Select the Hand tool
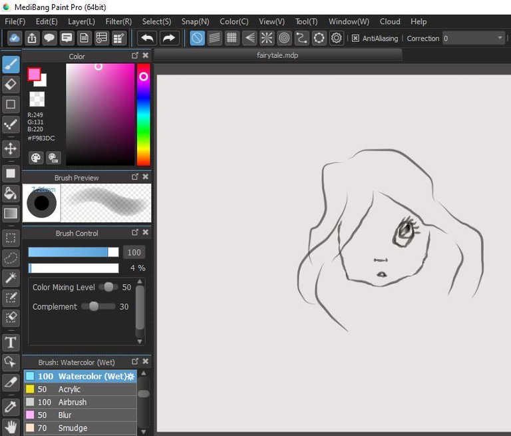The height and width of the screenshot is (436, 511). (11, 427)
